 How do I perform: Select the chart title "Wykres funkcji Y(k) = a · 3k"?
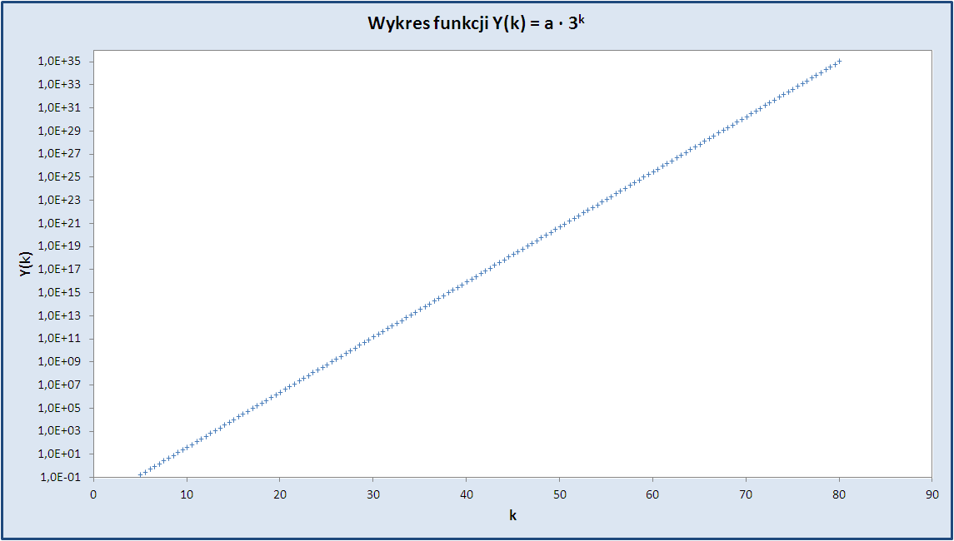tap(477, 23)
